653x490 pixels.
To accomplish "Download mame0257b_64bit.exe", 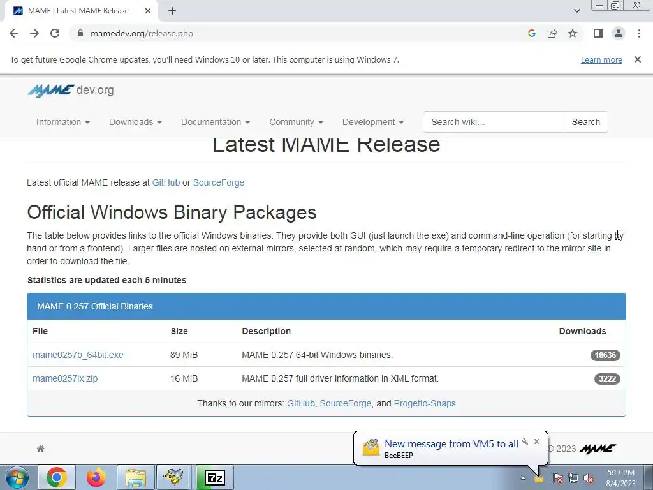I will 78,355.
